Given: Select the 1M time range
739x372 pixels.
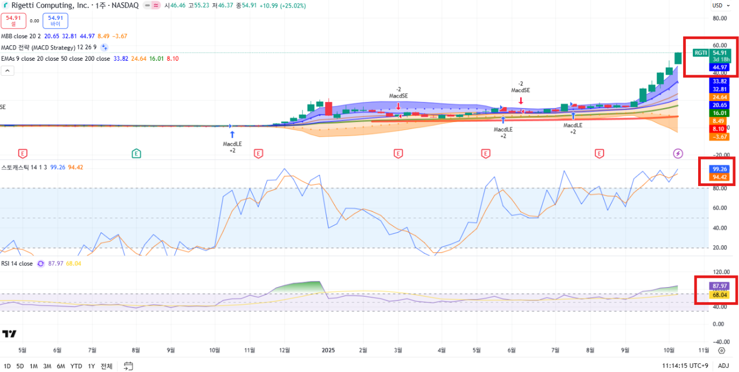Looking at the screenshot, I should pos(33,366).
